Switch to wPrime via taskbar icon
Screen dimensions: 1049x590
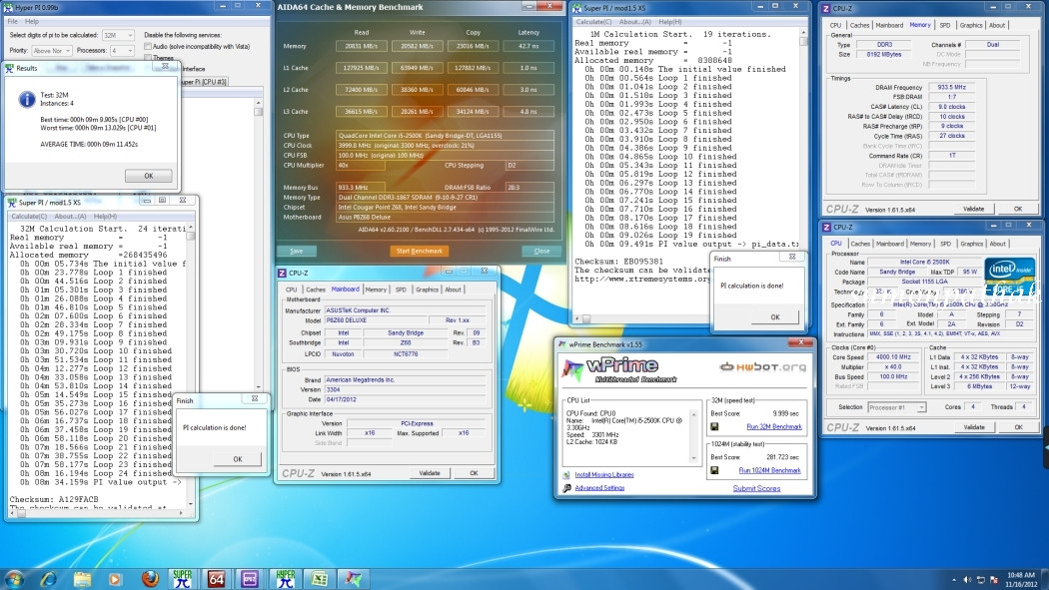[354, 579]
